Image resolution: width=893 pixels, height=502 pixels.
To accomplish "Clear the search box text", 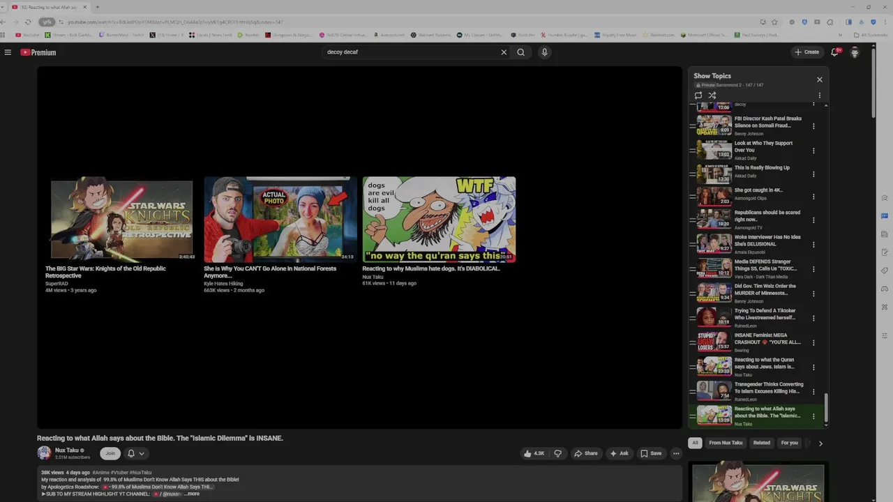I will click(504, 52).
